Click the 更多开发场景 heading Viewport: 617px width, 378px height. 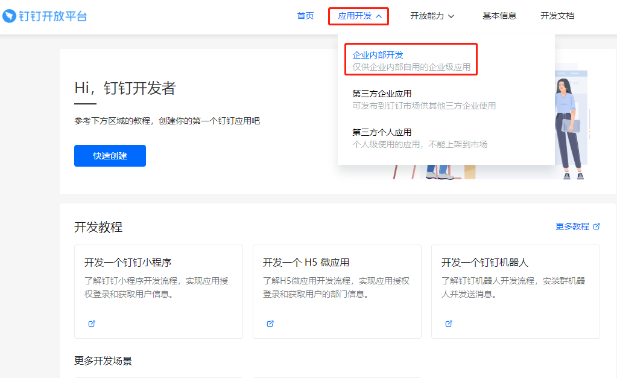point(103,360)
